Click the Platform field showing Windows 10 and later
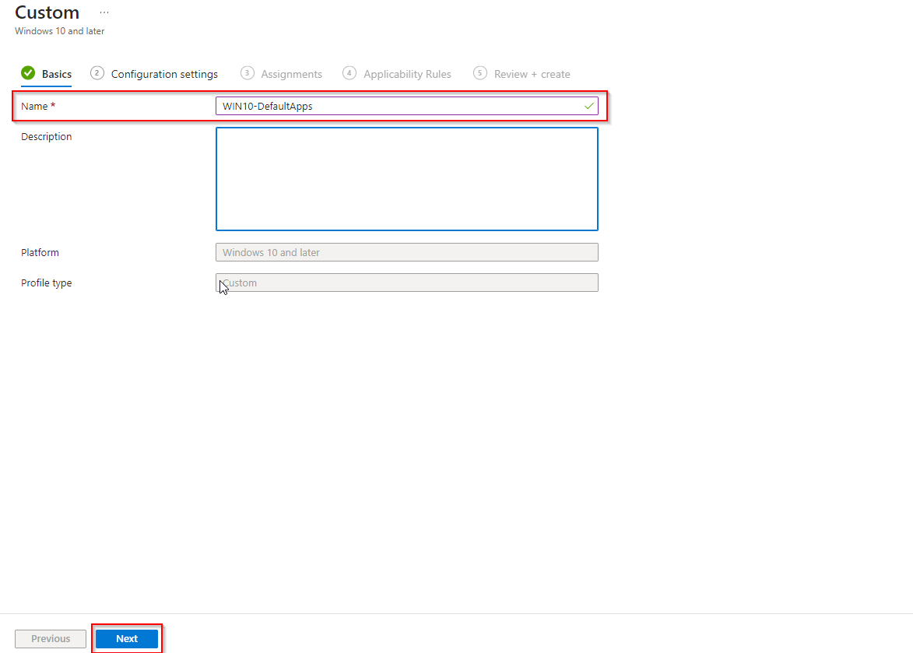Screen dimensions: 913x653 [406, 252]
